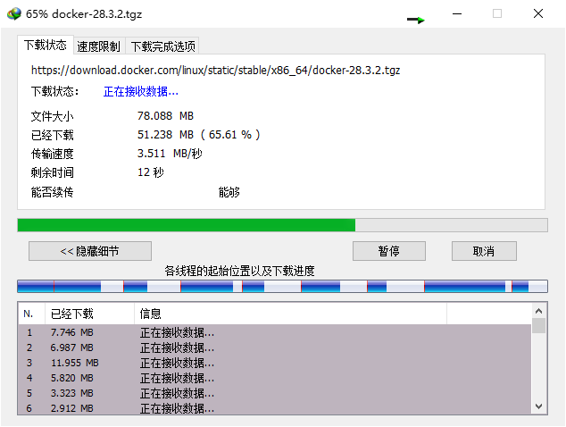Select thread row 1 with 7.746 MB
This screenshot has height=427, width=566.
click(x=275, y=332)
